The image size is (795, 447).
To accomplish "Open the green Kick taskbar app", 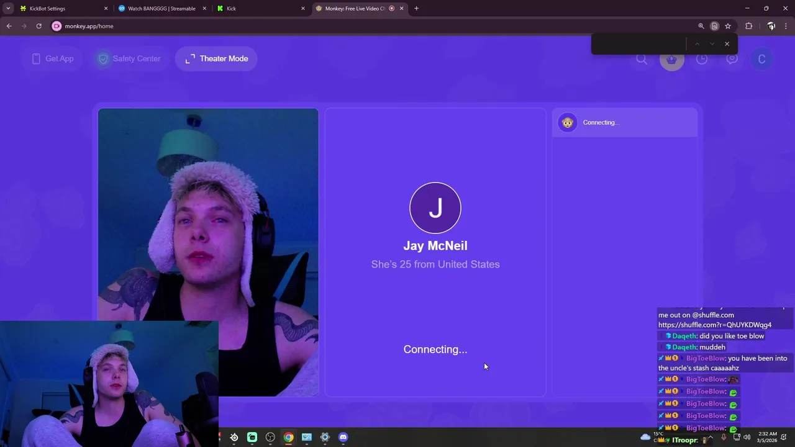I will click(x=252, y=437).
